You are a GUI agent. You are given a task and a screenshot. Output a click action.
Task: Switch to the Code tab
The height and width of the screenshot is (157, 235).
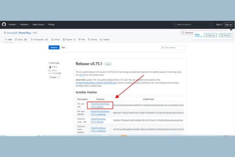click(x=8, y=40)
